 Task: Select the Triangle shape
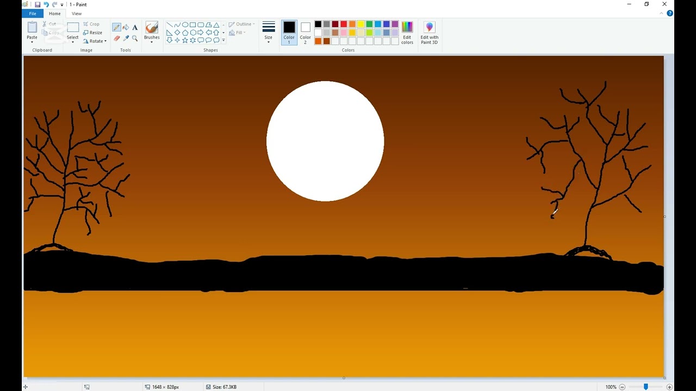(216, 25)
